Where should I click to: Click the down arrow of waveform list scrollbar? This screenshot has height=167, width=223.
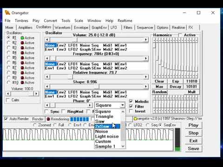point(123,146)
